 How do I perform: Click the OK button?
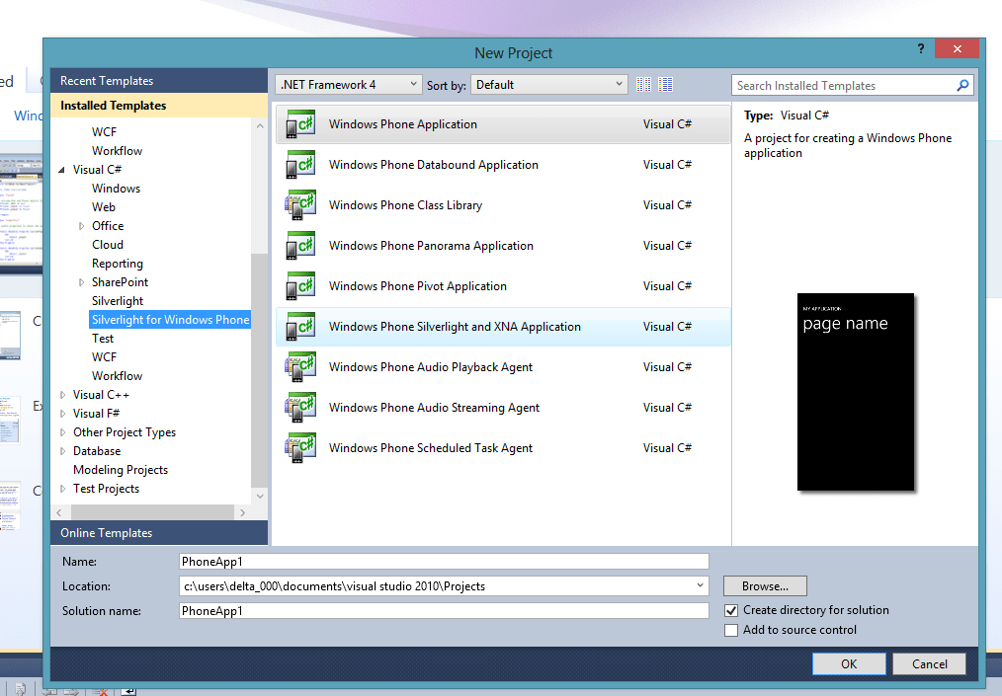849,664
